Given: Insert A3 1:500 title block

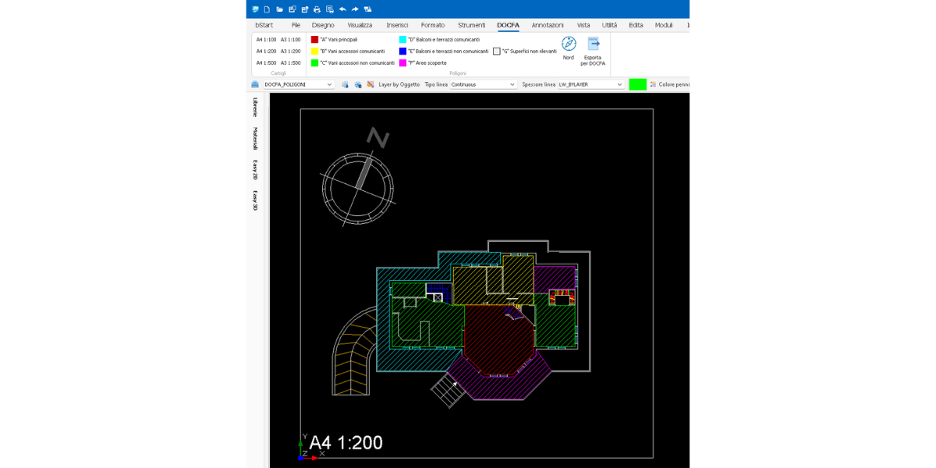Looking at the screenshot, I should (290, 62).
